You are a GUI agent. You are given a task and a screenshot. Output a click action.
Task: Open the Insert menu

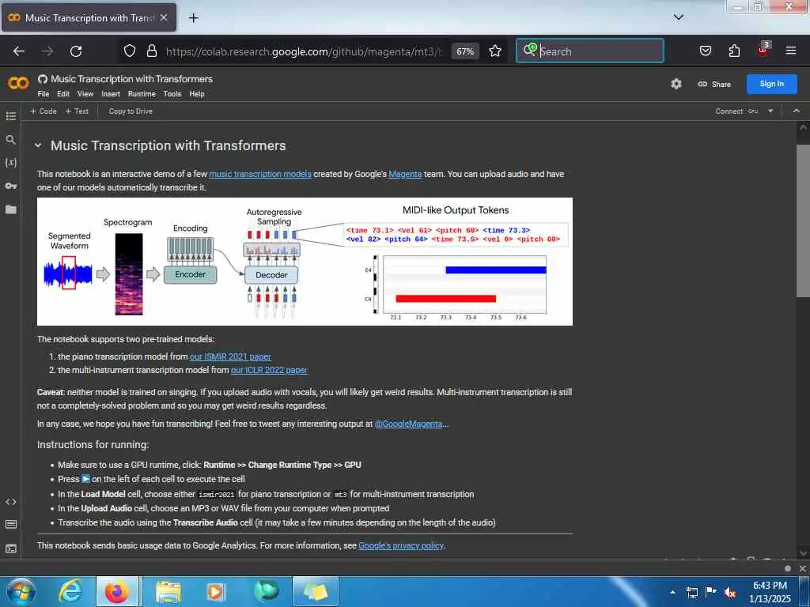point(111,94)
